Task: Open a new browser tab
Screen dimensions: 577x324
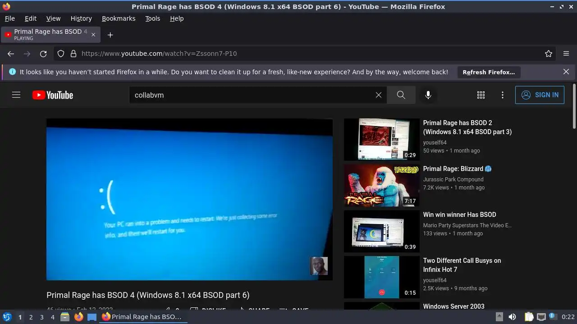Action: coord(110,35)
